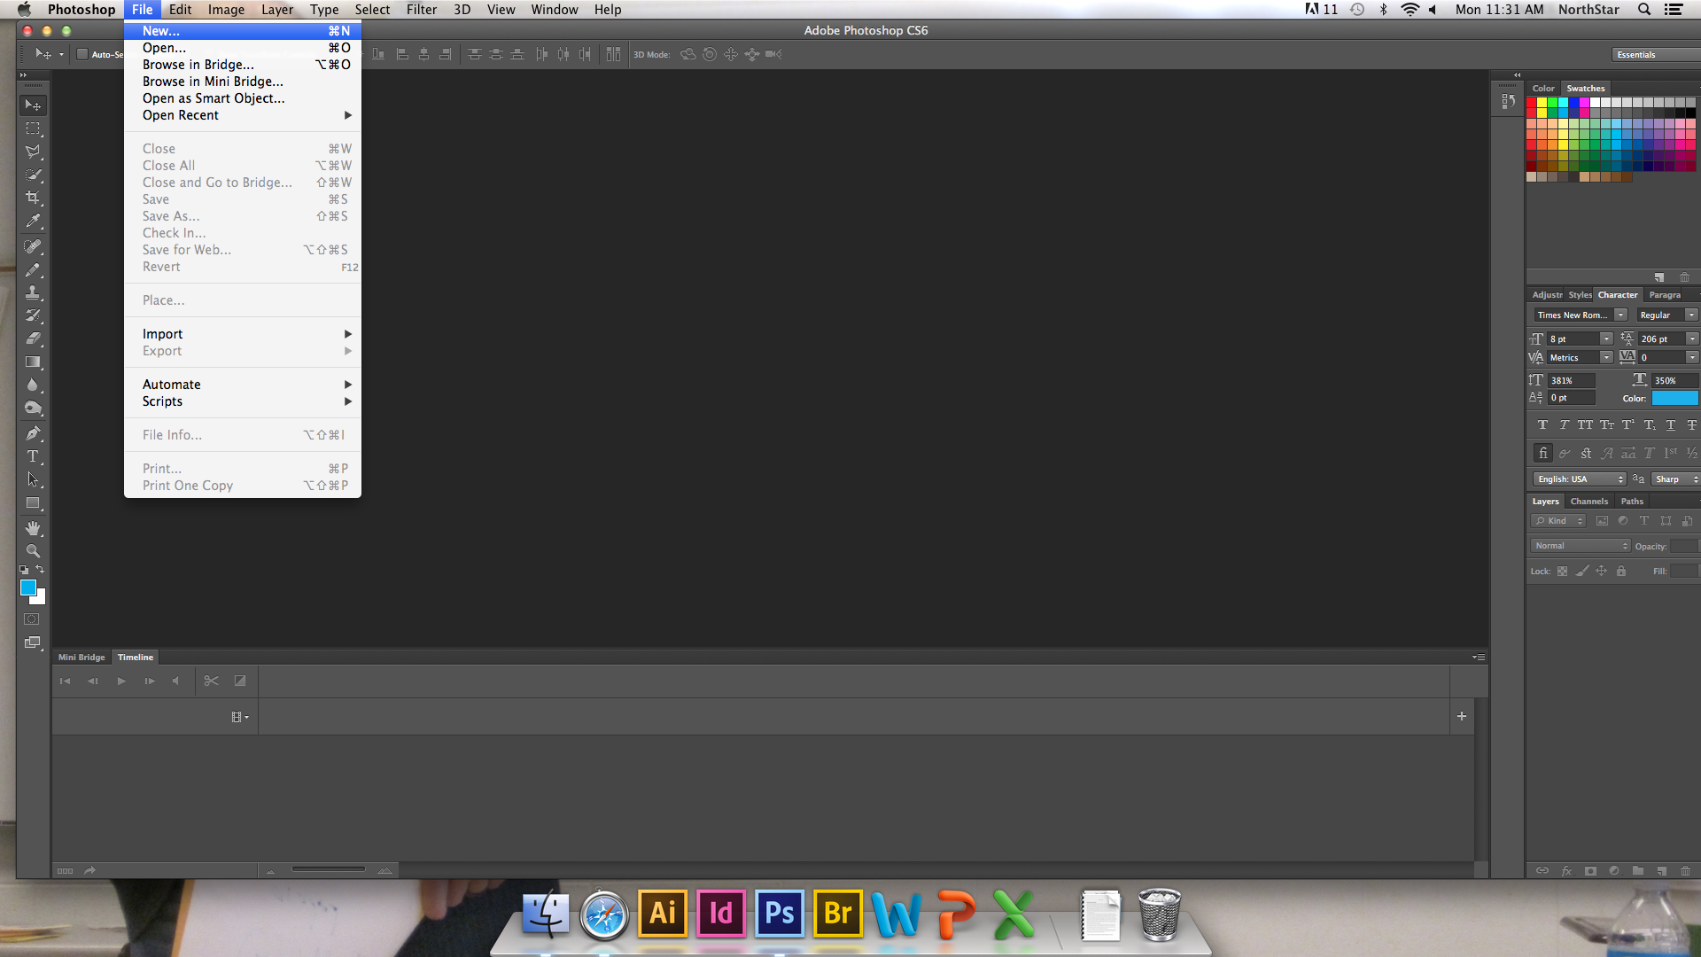This screenshot has width=1701, height=957.
Task: Toggle Strikethrough in Character panel
Action: tap(1691, 425)
